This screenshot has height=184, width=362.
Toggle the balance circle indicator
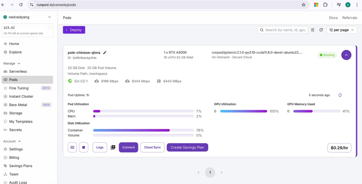[49, 27]
